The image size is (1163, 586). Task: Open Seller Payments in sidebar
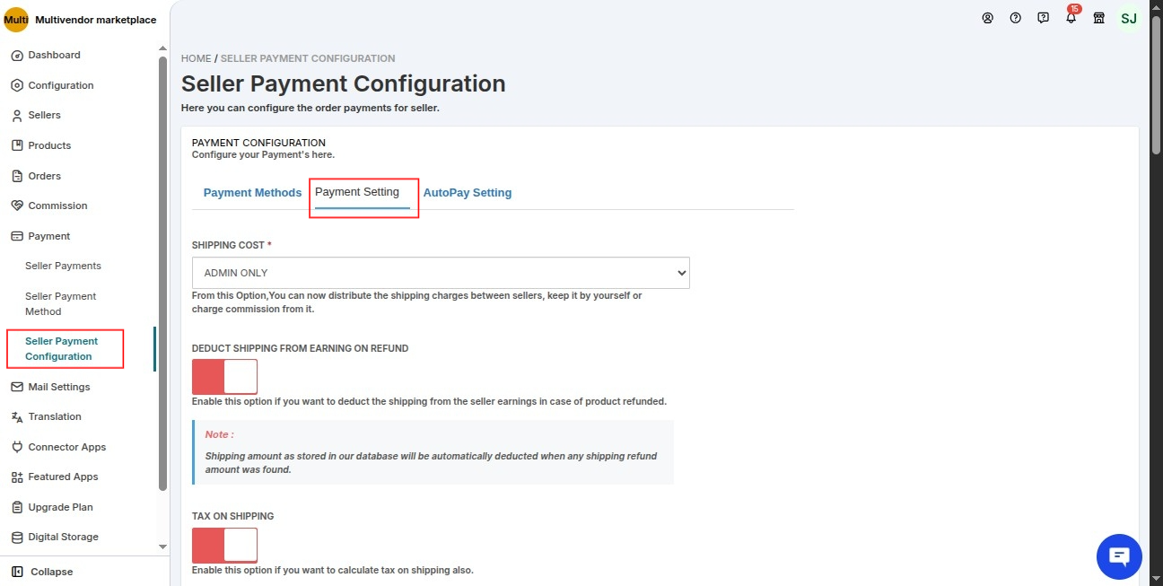tap(63, 266)
